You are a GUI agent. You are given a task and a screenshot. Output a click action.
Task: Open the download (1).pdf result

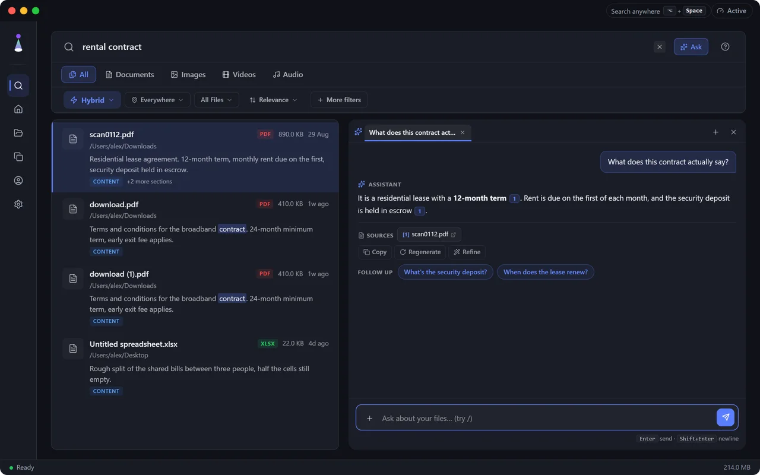(195, 297)
